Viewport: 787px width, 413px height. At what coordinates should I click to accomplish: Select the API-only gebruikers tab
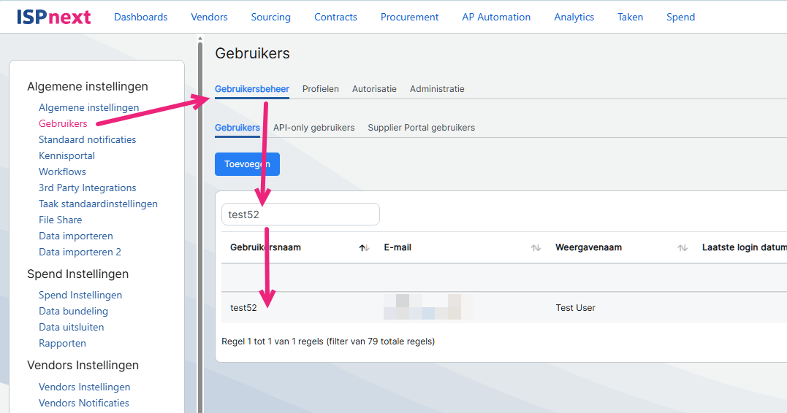coord(313,128)
